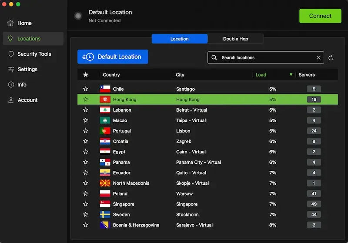Click the Hong Kong flag icon
Screen dimensions: 348x243
point(105,100)
